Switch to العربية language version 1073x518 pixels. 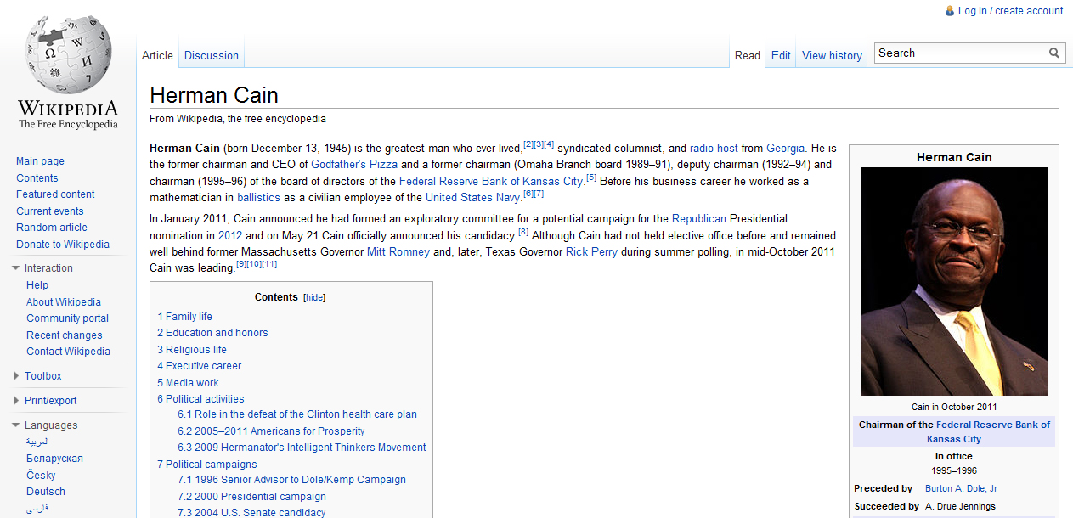[37, 442]
